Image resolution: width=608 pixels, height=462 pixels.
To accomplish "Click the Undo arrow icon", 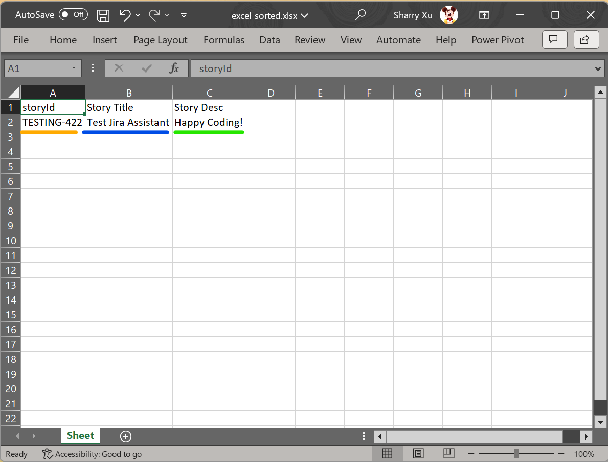I will 125,15.
